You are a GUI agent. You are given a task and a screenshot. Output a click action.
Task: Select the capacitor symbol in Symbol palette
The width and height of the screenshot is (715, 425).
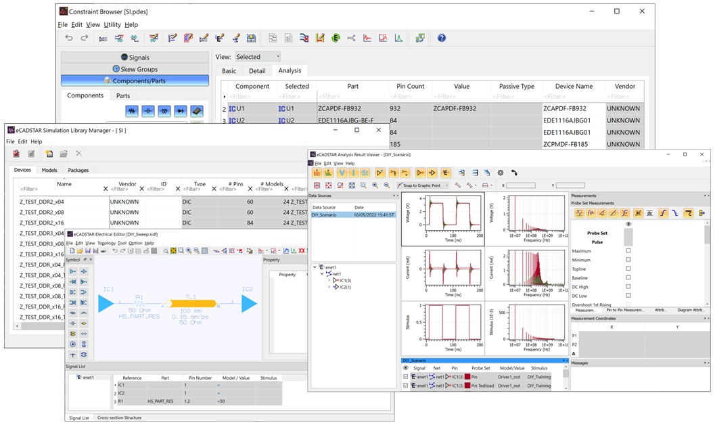click(x=73, y=323)
